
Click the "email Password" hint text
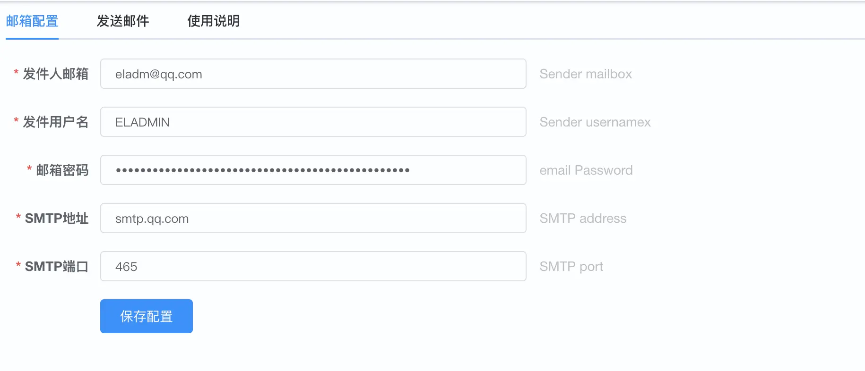586,170
